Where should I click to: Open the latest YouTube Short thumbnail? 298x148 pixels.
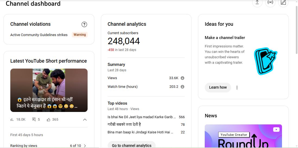(x=49, y=90)
